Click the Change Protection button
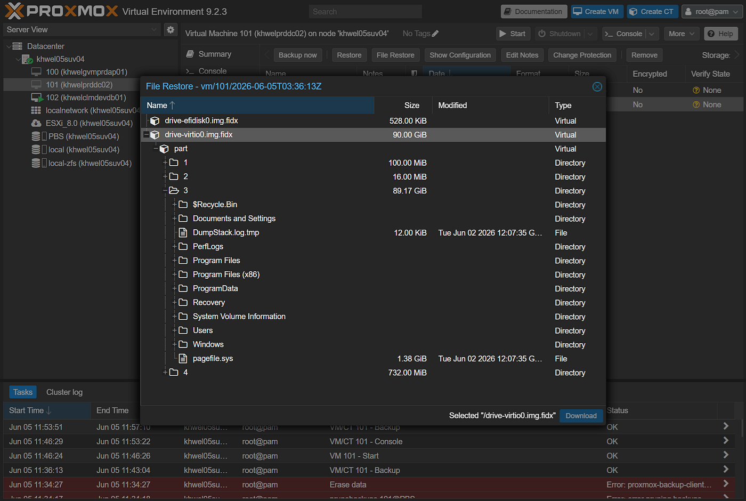This screenshot has width=746, height=501. click(x=582, y=55)
